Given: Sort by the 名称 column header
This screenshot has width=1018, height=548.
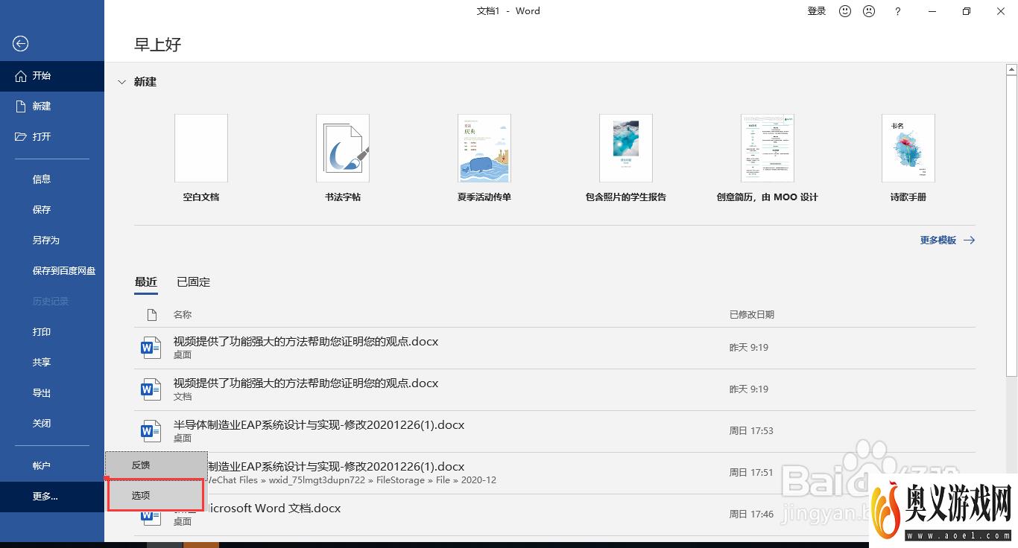Looking at the screenshot, I should pyautogui.click(x=183, y=315).
